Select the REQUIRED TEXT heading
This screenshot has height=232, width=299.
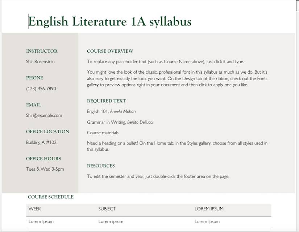(107, 101)
